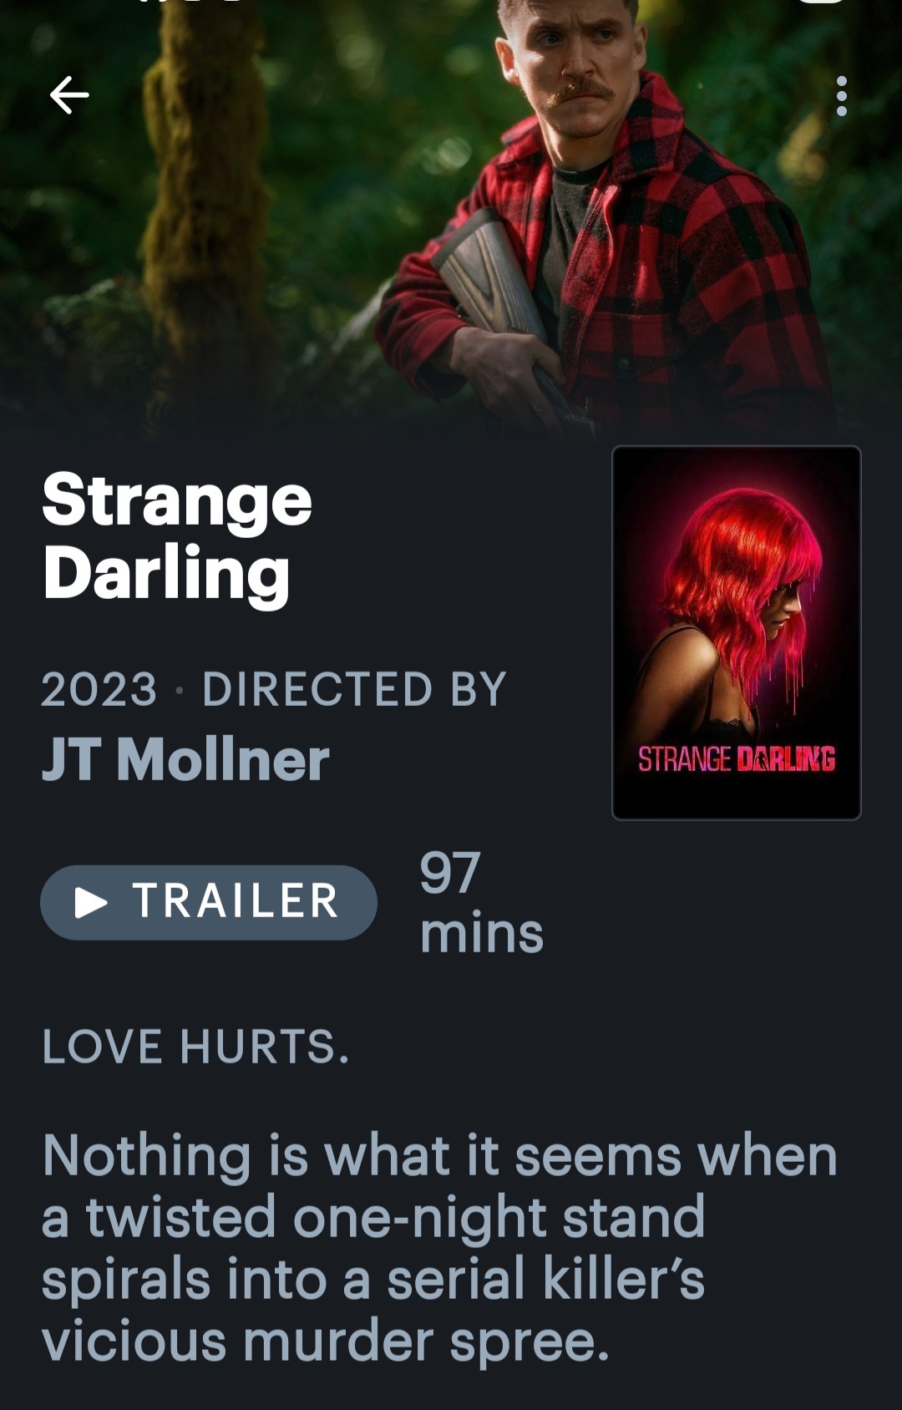Tap the play triangle in Trailer button
Image resolution: width=902 pixels, height=1410 pixels.
[x=91, y=902]
